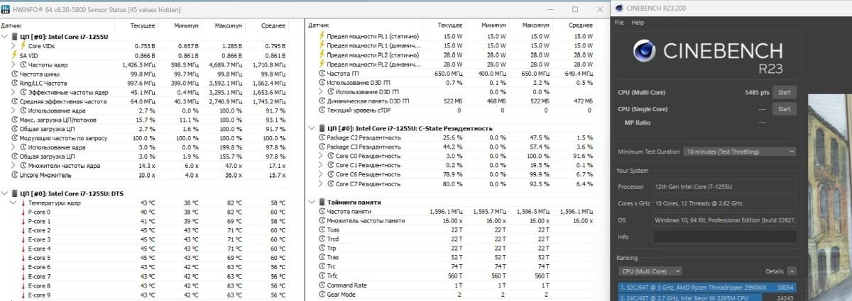Click Processor field 12th Gen Intel Core i7-1255U

coord(724,187)
